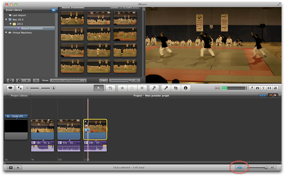Click the small thumbnail icon beside size slider
Viewport: 285px width, 176px height.
pos(27,88)
